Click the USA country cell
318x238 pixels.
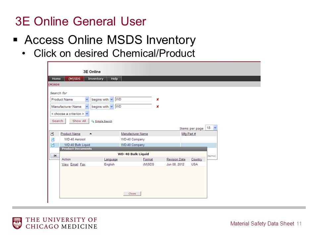pyautogui.click(x=194, y=164)
